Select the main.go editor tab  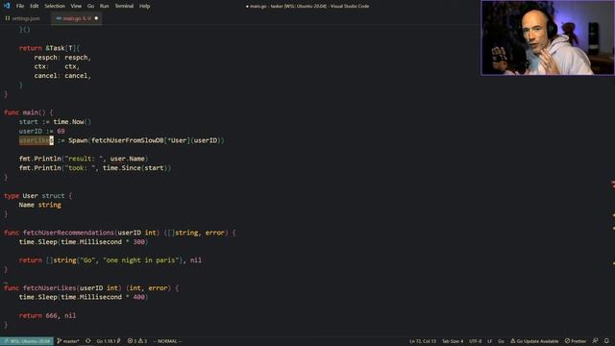click(x=77, y=18)
